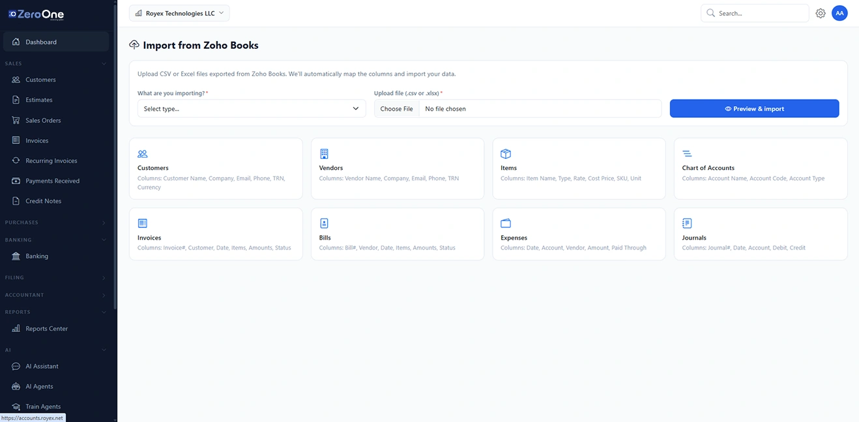Click the Estimates document icon
859x422 pixels.
pos(16,100)
